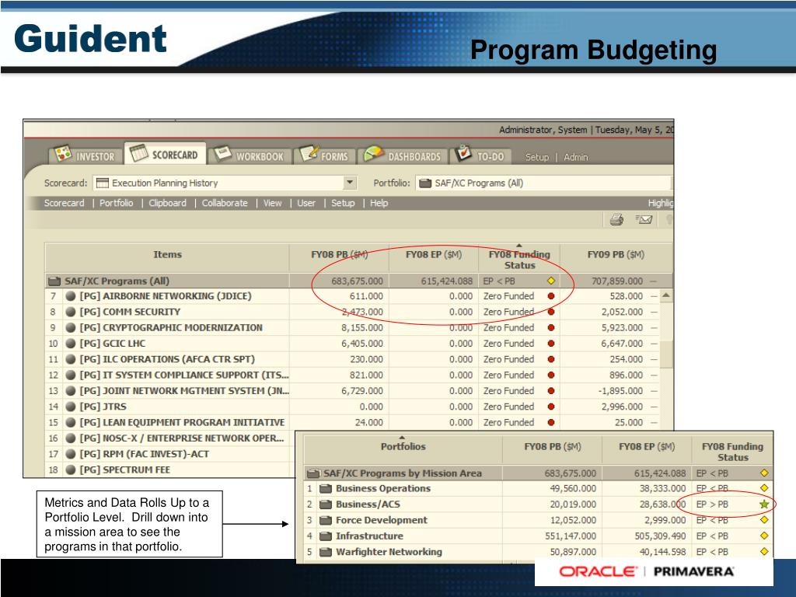Click FY09 PB value -1,895.000
Image resolution: width=796 pixels, height=597 pixels.
(620, 390)
